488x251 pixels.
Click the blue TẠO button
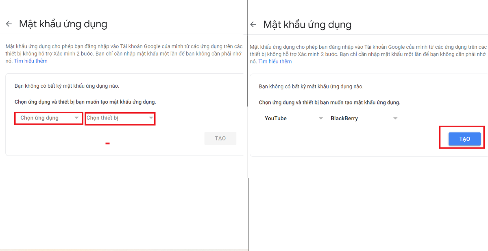(464, 138)
